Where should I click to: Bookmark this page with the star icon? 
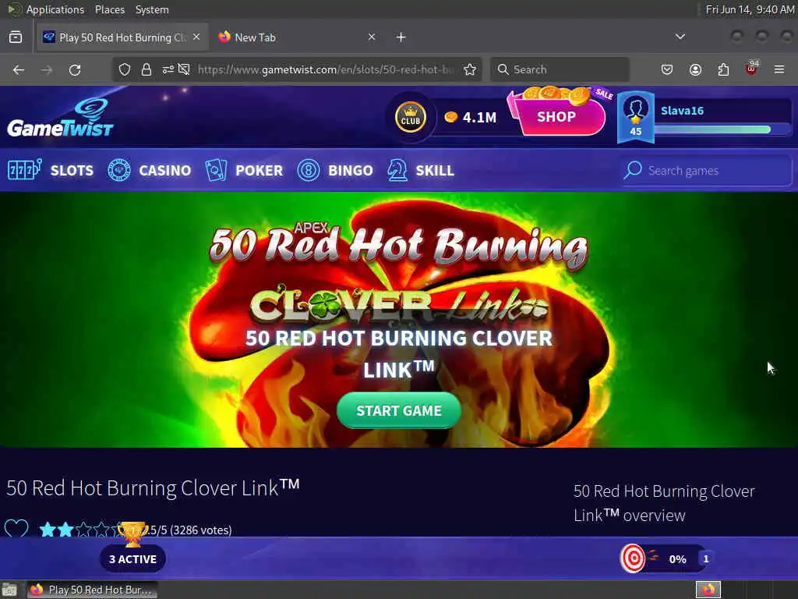click(470, 69)
